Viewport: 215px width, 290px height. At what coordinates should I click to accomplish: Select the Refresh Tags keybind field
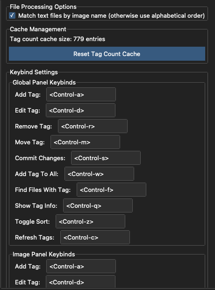pyautogui.click(x=95, y=238)
